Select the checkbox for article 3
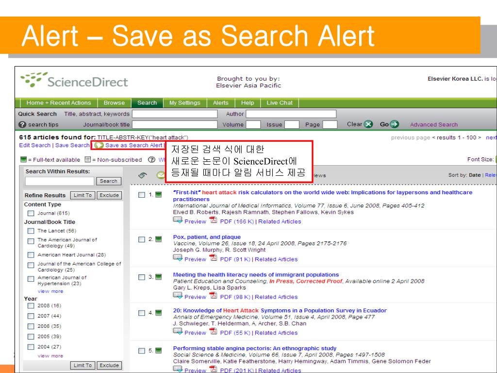The width and height of the screenshot is (497, 373). 142,277
